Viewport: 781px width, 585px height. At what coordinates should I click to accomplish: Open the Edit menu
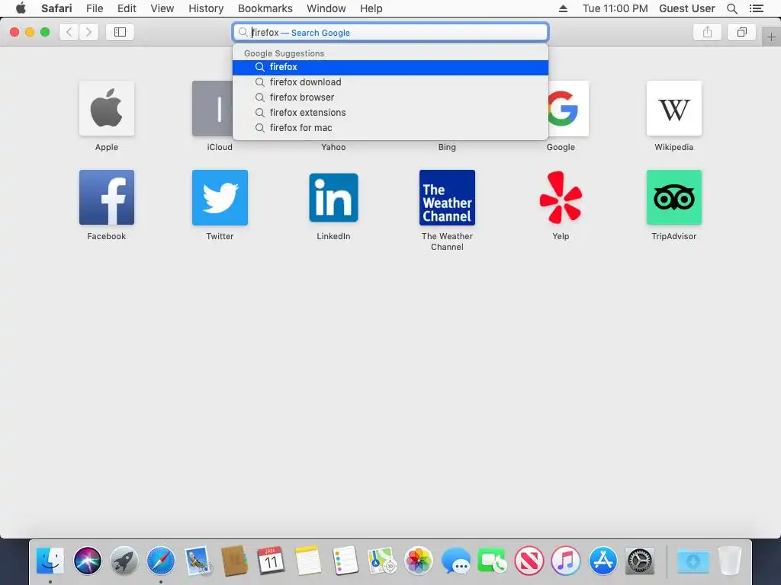[x=127, y=8]
